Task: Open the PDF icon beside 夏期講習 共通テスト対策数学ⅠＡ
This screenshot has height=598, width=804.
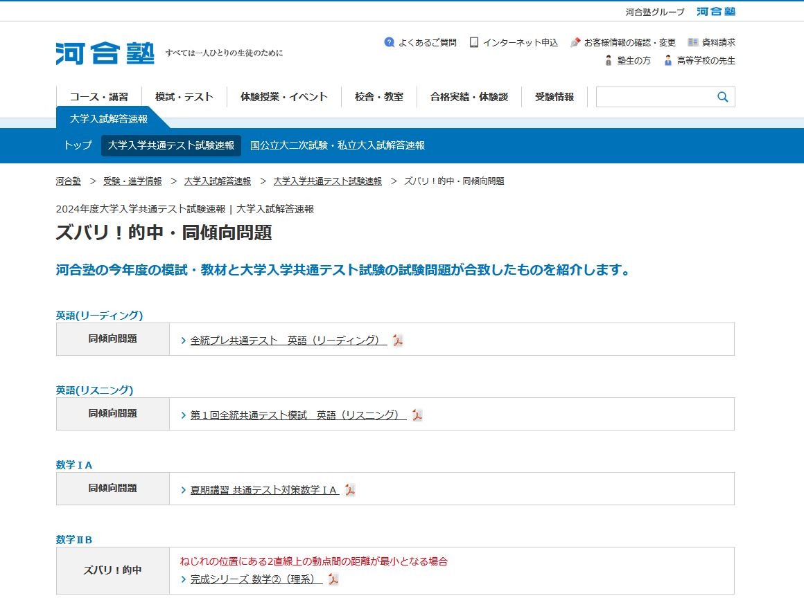Action: [x=351, y=489]
